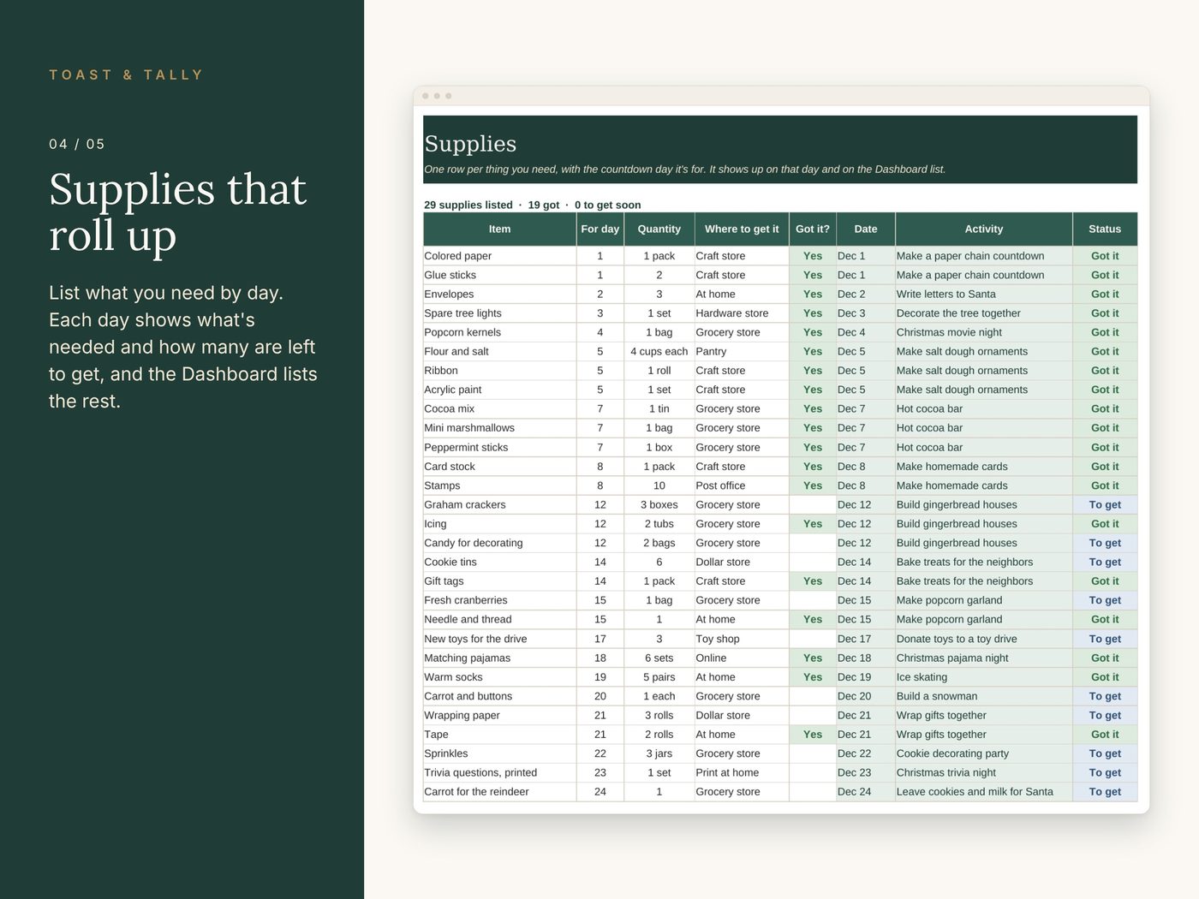
Task: Select the "Got it?" column header
Action: [x=812, y=229]
